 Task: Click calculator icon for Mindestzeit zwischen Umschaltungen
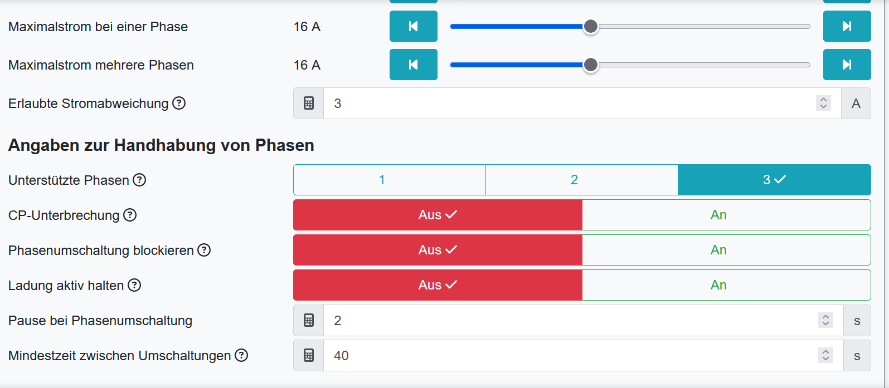(309, 356)
